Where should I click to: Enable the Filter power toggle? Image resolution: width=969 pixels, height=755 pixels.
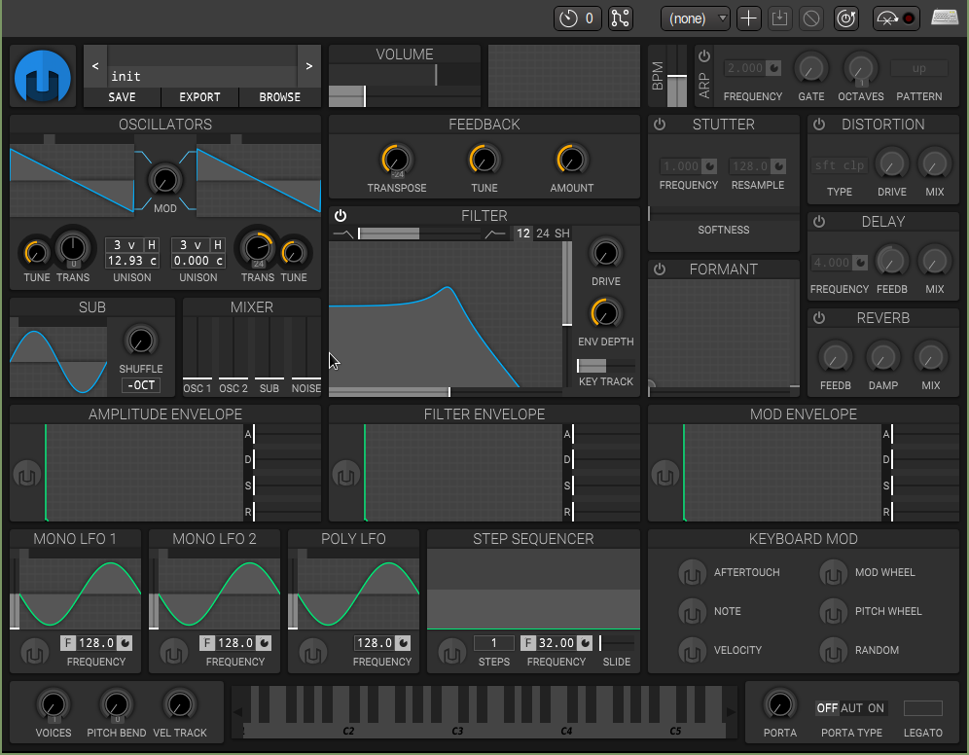(x=341, y=216)
